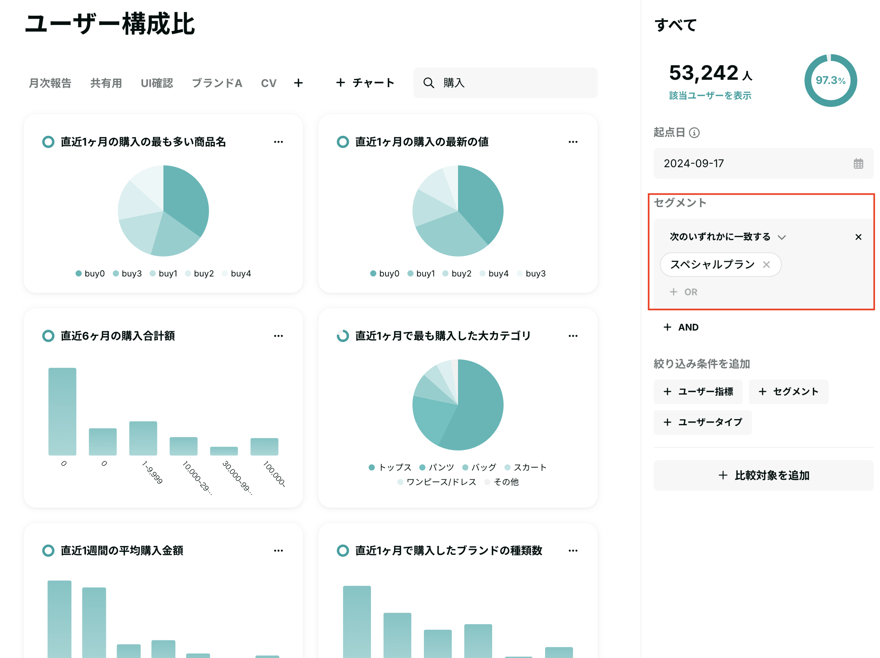Click the search magnifier icon

point(428,83)
